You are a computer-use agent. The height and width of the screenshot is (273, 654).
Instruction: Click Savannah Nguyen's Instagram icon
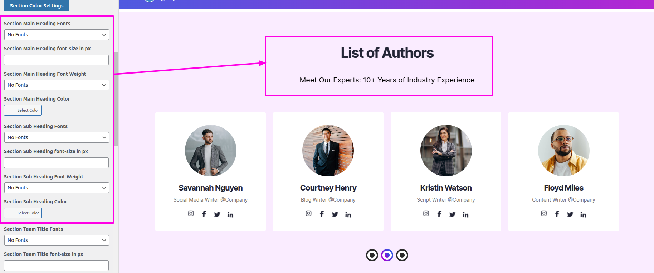(191, 213)
